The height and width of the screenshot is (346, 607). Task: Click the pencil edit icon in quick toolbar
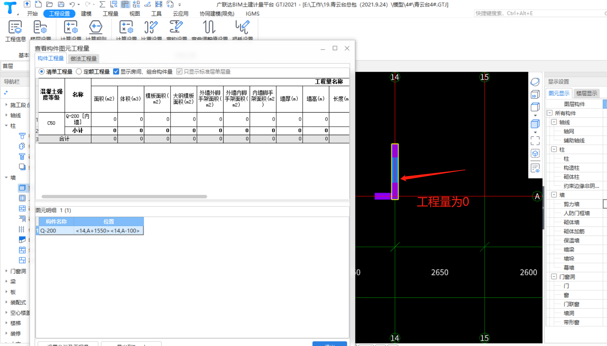147,5
